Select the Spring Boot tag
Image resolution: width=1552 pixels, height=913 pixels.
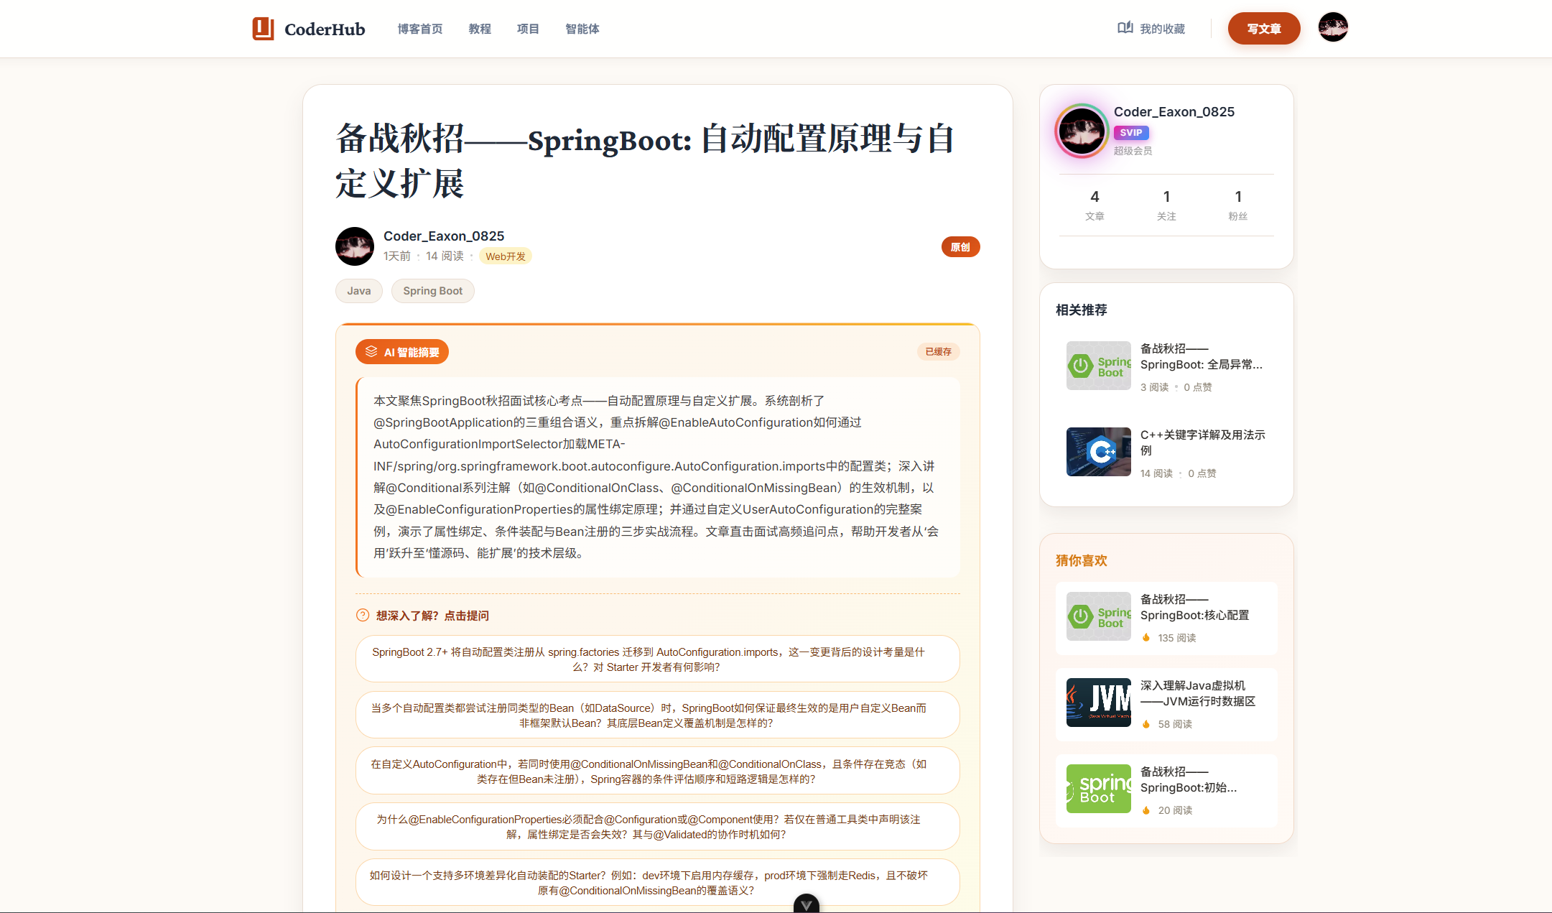(432, 291)
